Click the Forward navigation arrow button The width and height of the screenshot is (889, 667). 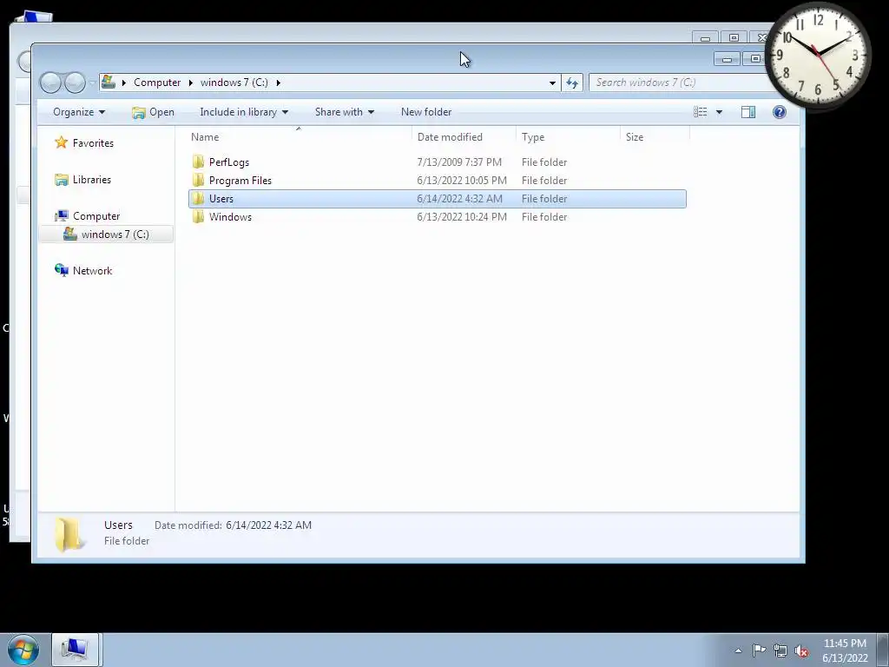(x=75, y=83)
